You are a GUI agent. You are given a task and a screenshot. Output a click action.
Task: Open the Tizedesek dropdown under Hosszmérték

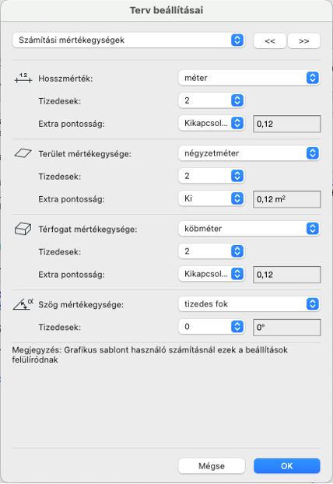(212, 100)
